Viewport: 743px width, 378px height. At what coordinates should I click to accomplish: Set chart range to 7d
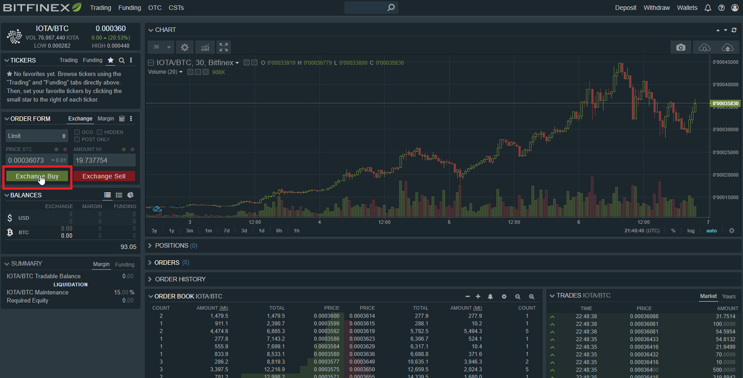(x=227, y=231)
